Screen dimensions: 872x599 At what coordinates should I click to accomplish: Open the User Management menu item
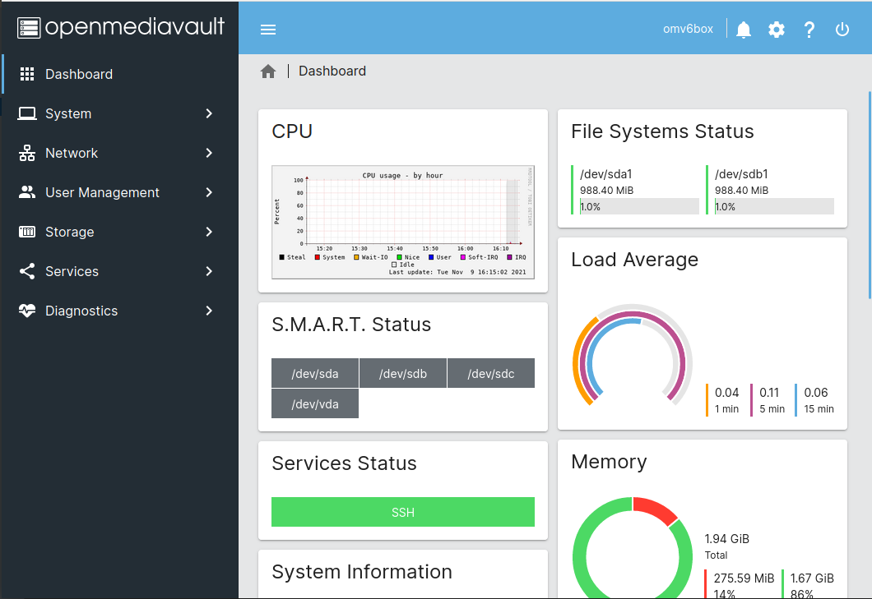(x=101, y=192)
